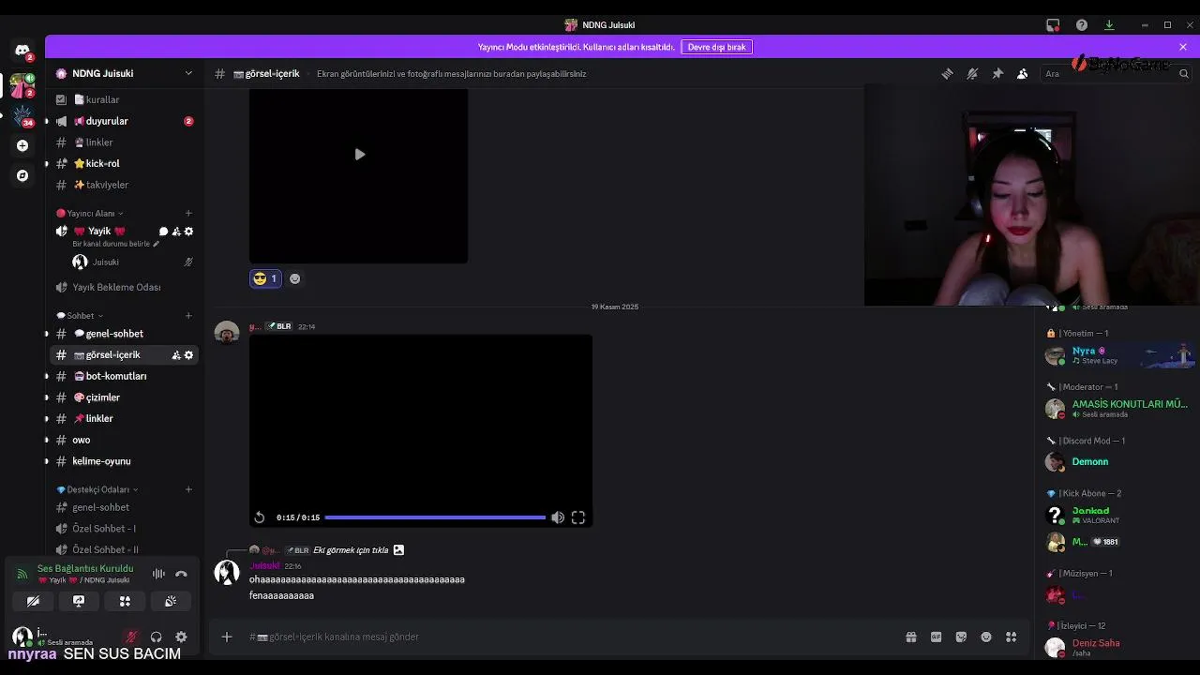Open GIF picker in message bar
The height and width of the screenshot is (675, 1200).
(936, 637)
